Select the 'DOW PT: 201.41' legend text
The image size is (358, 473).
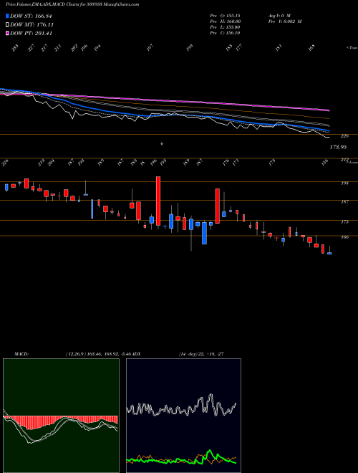[x=31, y=33]
